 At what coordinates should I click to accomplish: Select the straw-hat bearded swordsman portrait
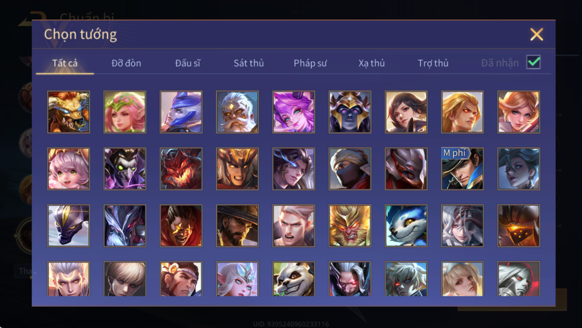237,226
